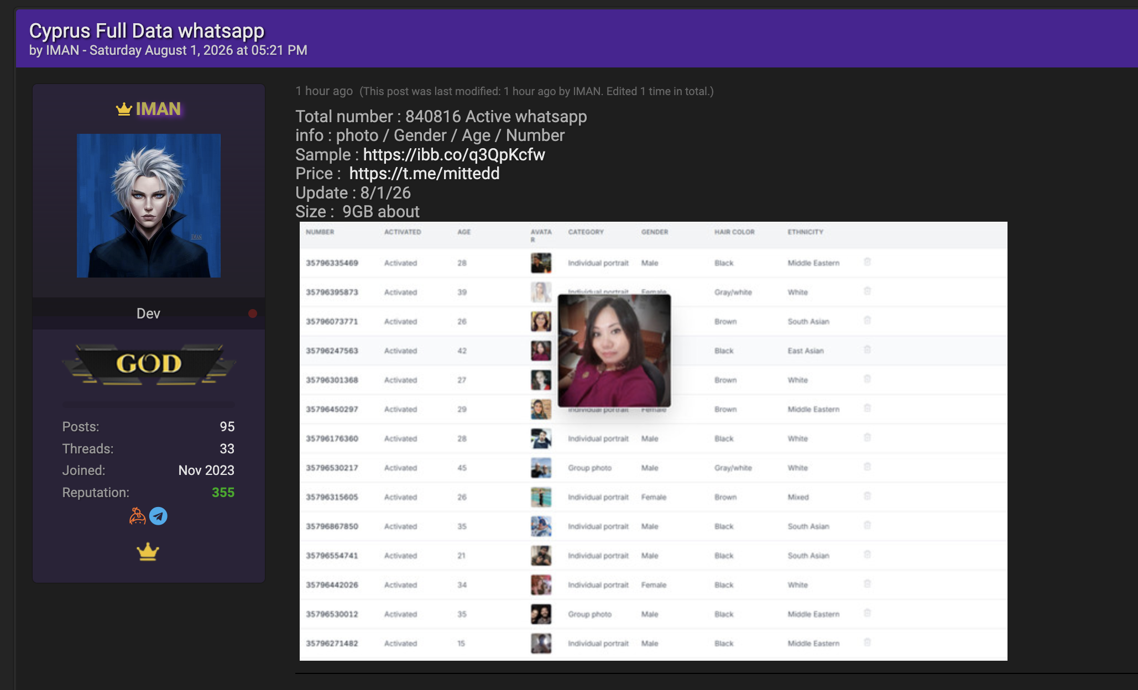Click the trash icon in the age 42 row
This screenshot has height=690, width=1138.
coord(867,350)
